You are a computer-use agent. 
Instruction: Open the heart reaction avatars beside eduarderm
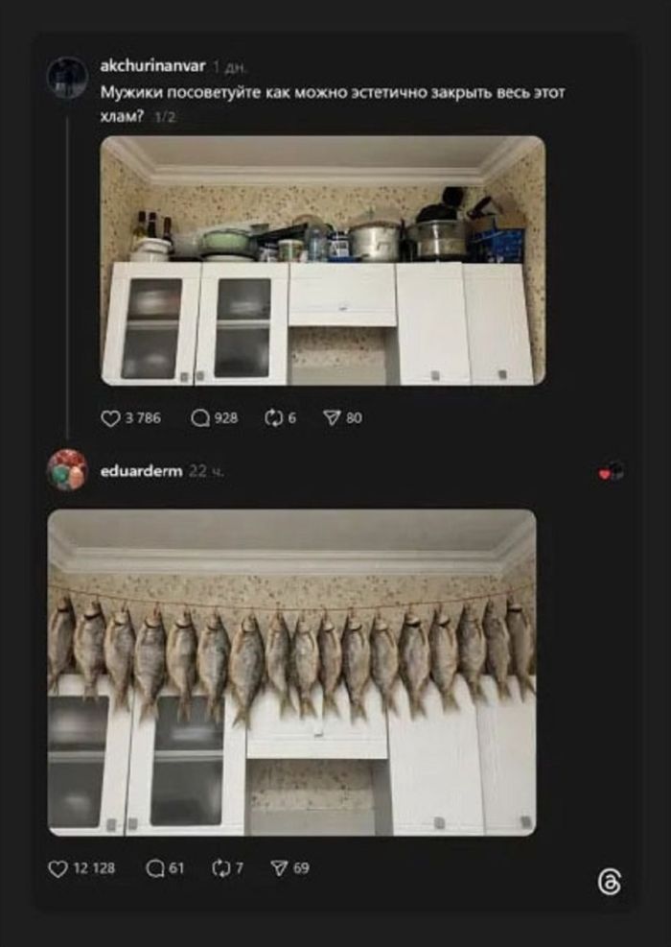click(x=612, y=472)
